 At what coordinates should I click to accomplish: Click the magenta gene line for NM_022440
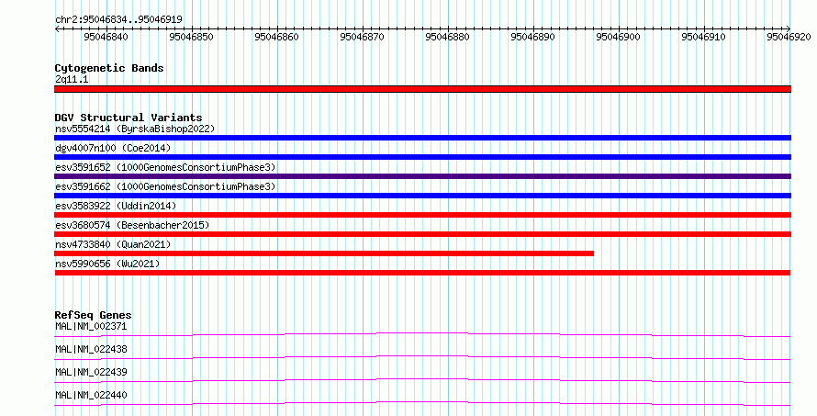pyautogui.click(x=422, y=403)
